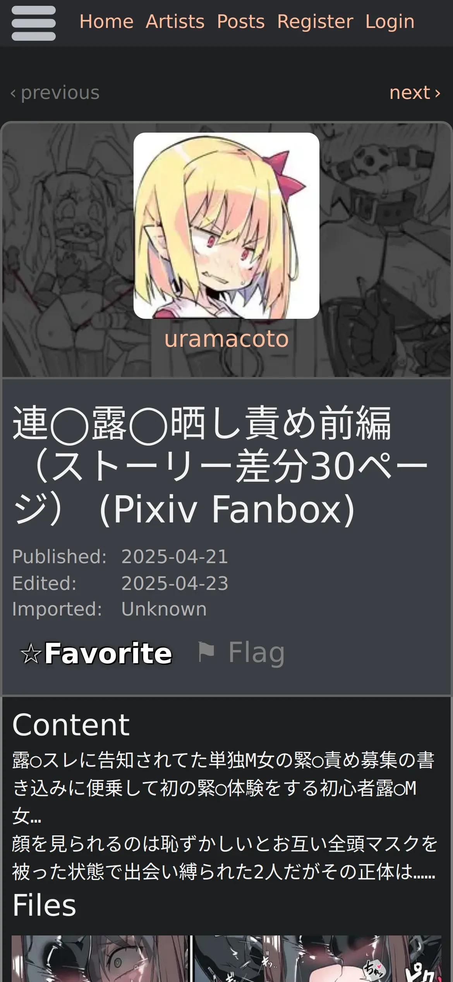Viewport: 453px width, 982px height.
Task: Open the Register page
Action: (315, 21)
